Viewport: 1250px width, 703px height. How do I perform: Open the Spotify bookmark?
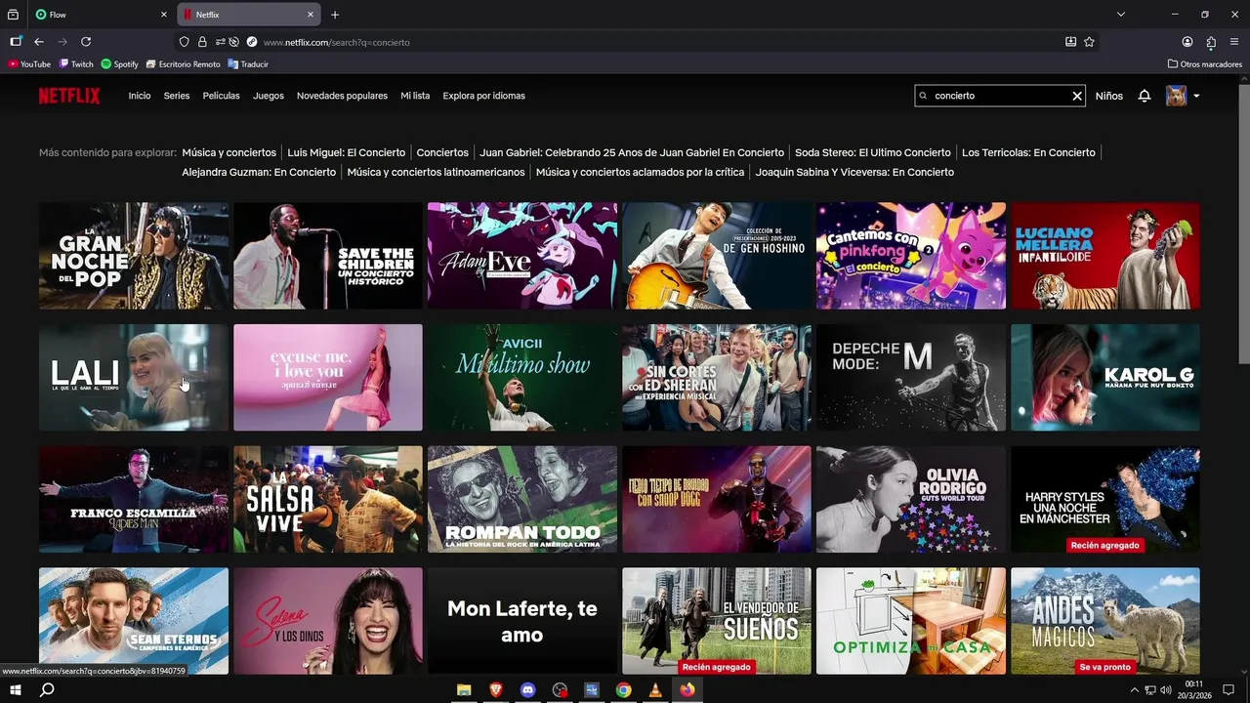[x=120, y=64]
